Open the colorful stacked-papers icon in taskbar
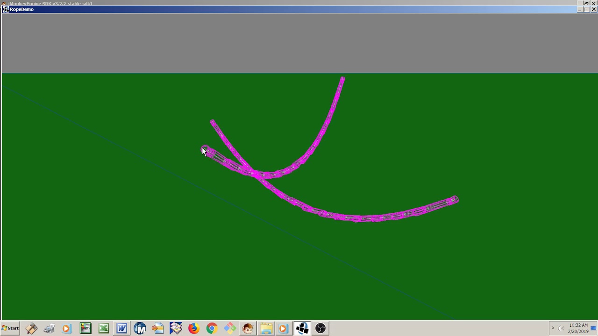Image resolution: width=598 pixels, height=336 pixels. pyautogui.click(x=176, y=329)
